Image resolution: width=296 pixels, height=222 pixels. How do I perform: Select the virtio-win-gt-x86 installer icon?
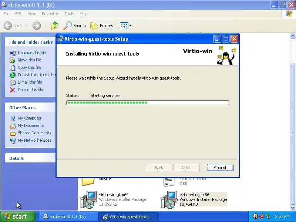click(x=169, y=199)
